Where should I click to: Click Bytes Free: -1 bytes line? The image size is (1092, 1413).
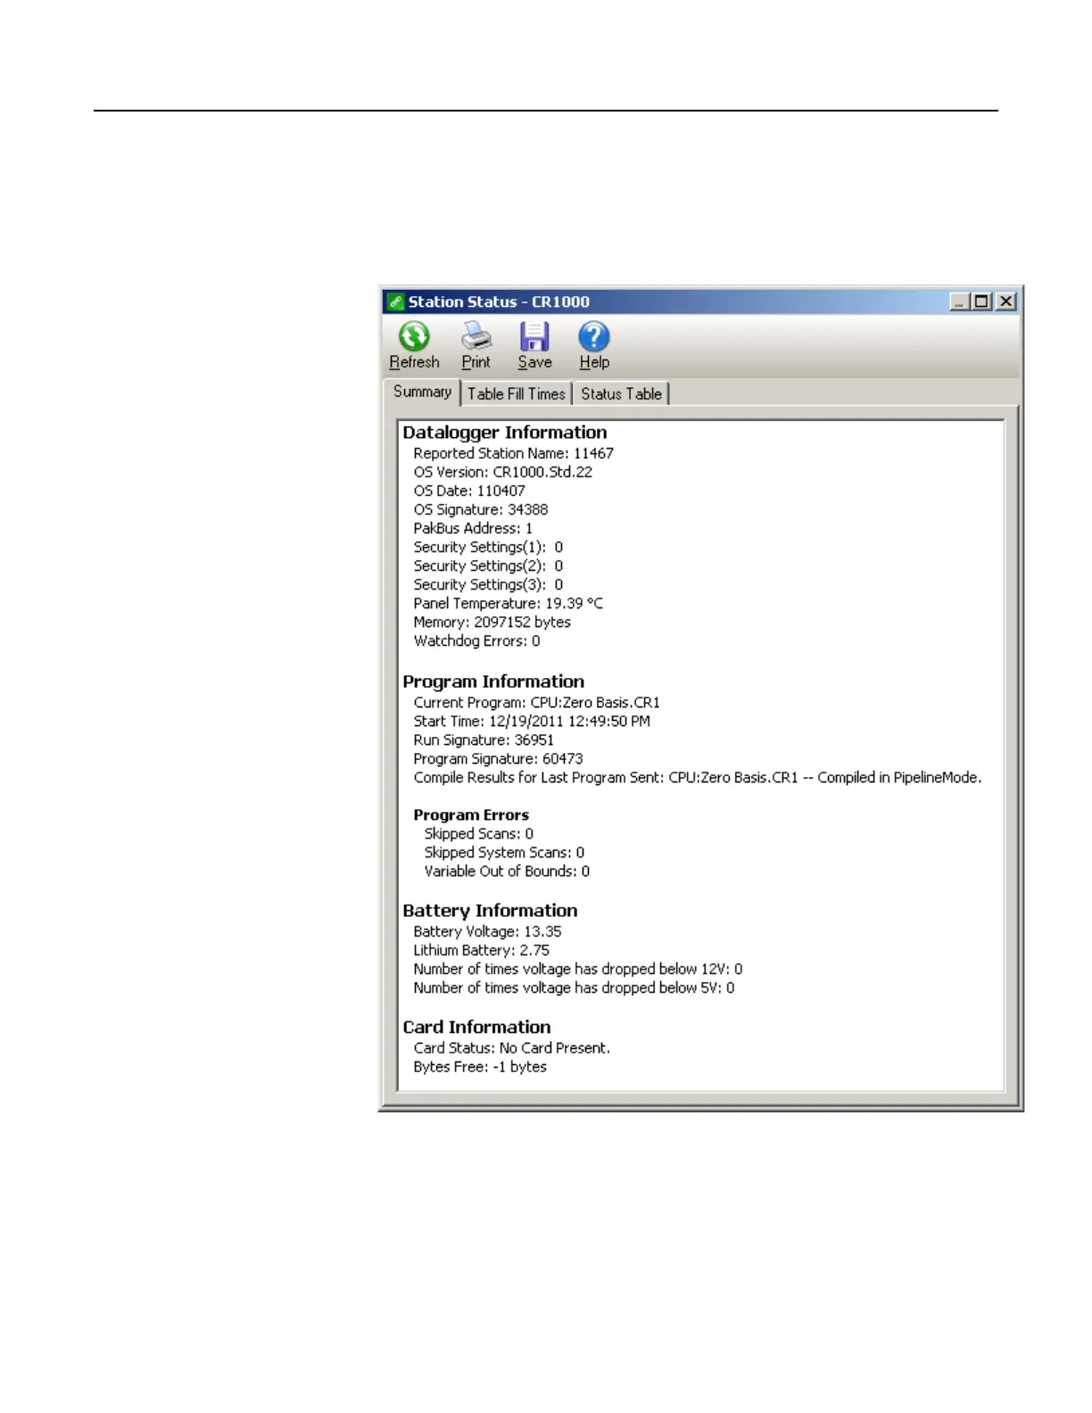coord(480,1067)
